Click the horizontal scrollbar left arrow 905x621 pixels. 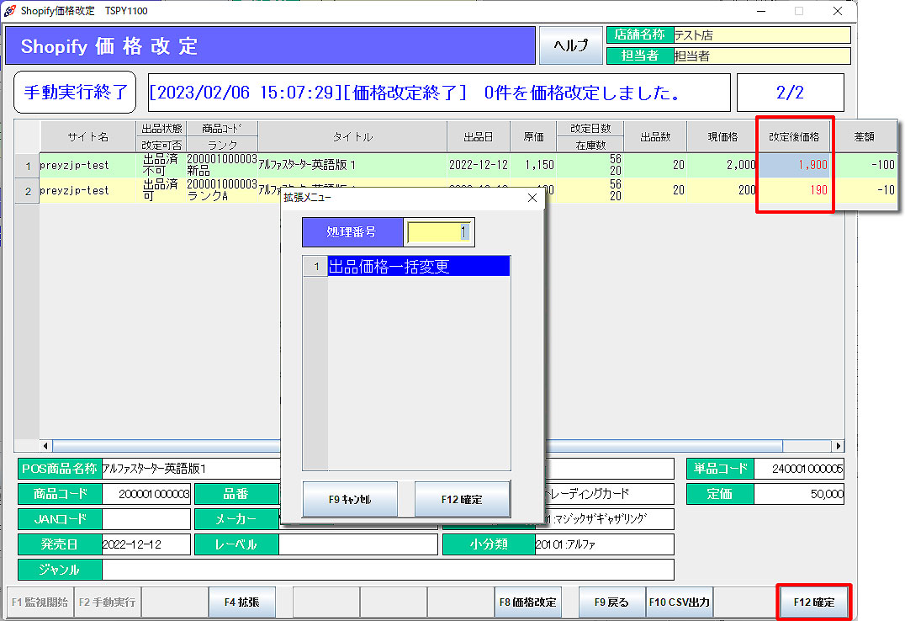pyautogui.click(x=46, y=445)
